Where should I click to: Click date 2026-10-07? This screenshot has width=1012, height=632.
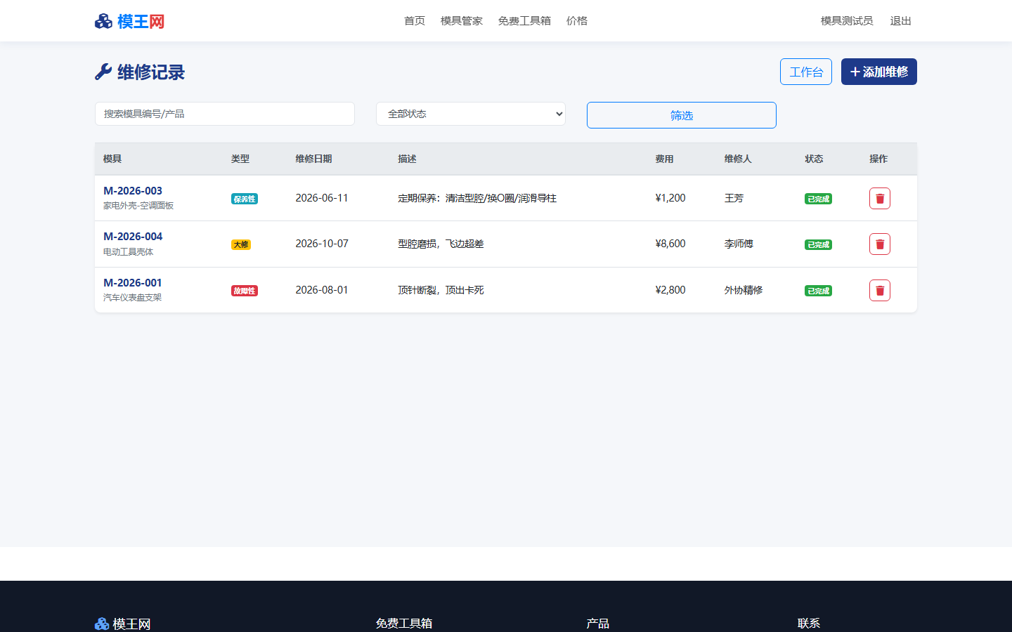coord(322,244)
